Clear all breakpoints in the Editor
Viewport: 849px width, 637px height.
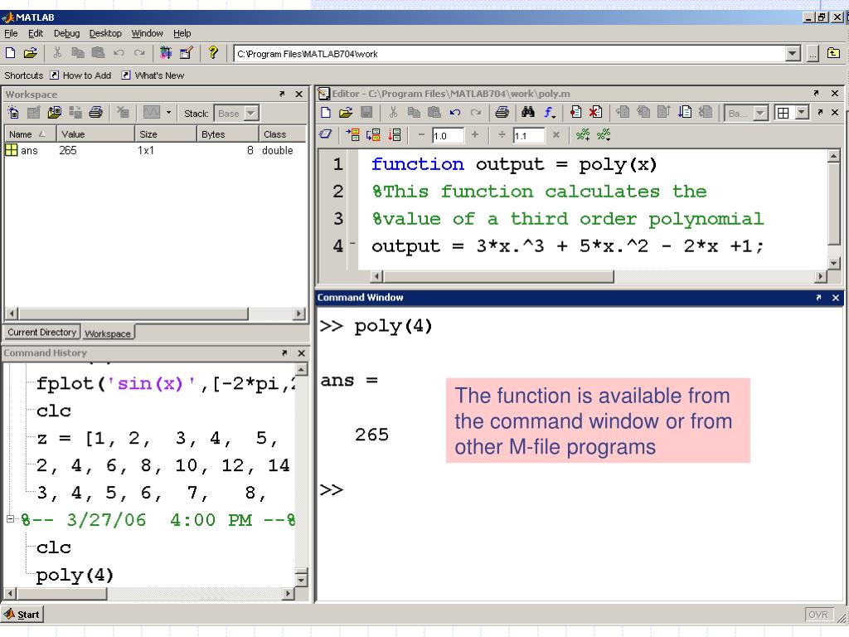[x=595, y=113]
